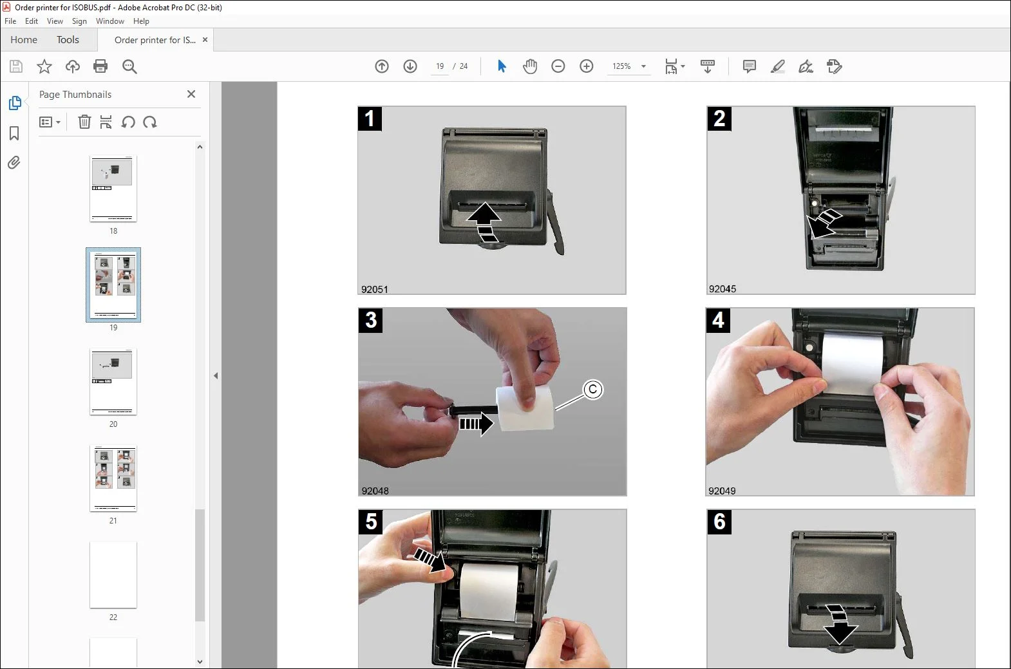This screenshot has height=669, width=1011.
Task: Zoom in with the plus icon
Action: 587,66
